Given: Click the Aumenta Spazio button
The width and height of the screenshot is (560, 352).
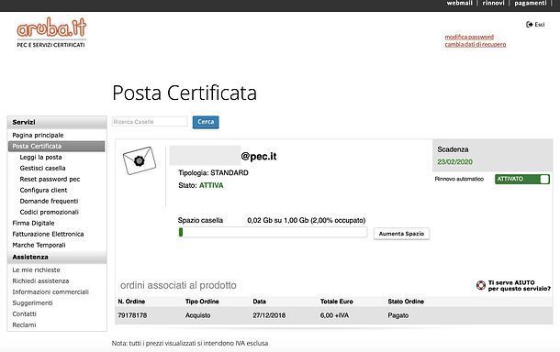Looking at the screenshot, I should point(401,234).
